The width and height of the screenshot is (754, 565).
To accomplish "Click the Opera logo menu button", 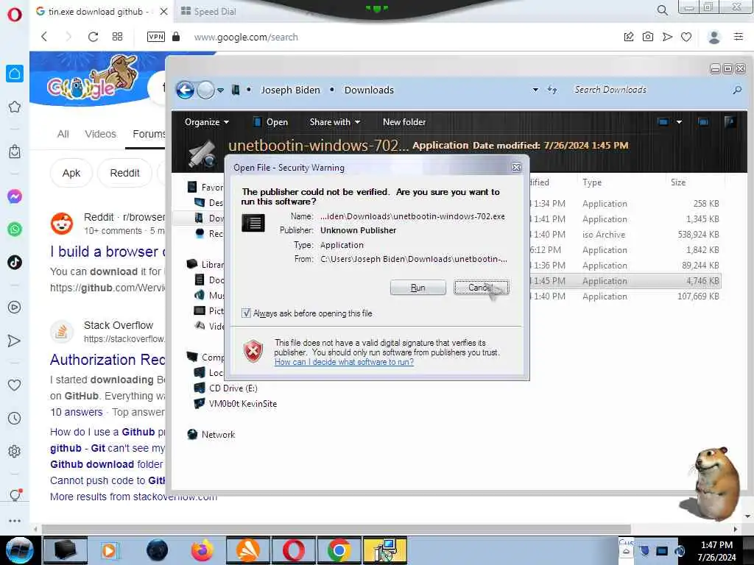I will coord(15,14).
